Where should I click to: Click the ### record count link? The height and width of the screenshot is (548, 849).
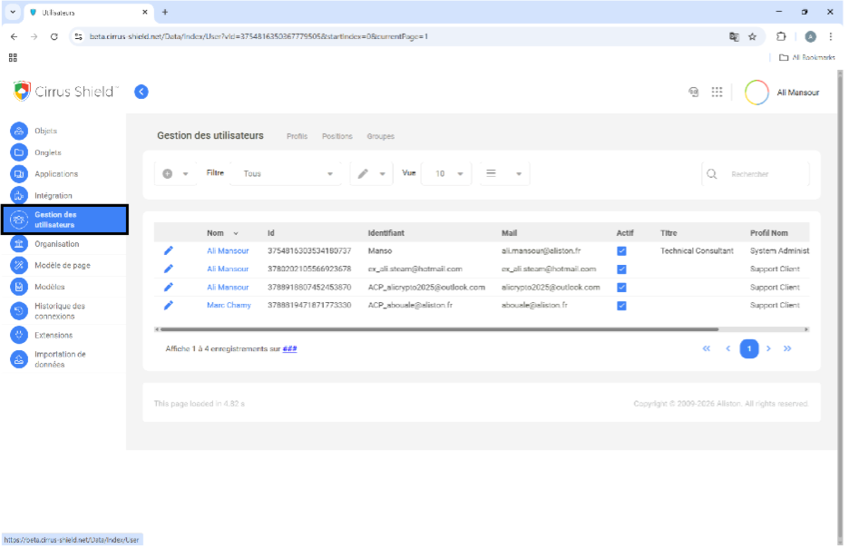(x=289, y=349)
